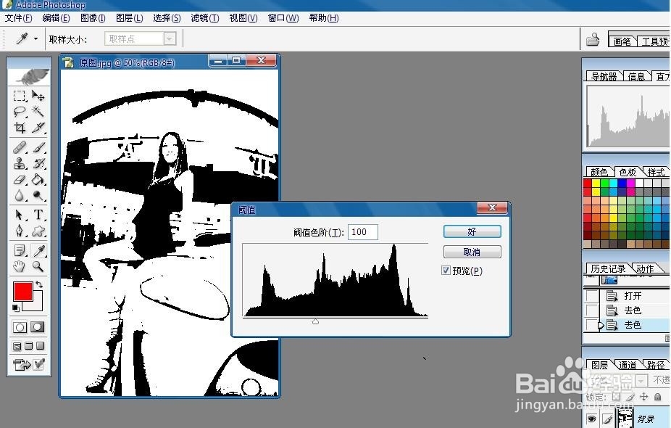Switch to the 信息 Info tab
The height and width of the screenshot is (428, 671).
[636, 76]
